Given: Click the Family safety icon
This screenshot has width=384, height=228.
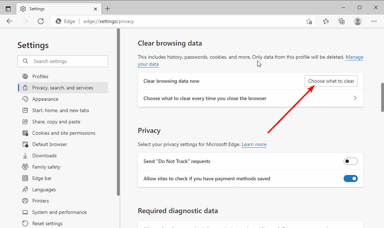Looking at the screenshot, I should [25, 167].
